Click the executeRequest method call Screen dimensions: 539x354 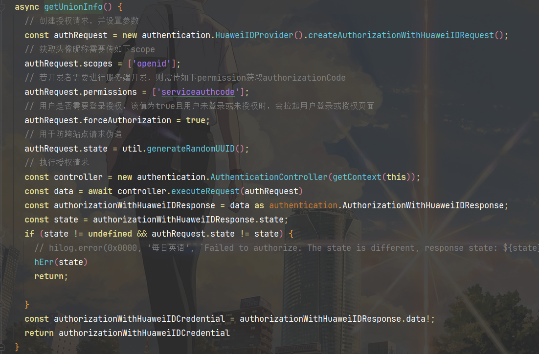pos(205,191)
